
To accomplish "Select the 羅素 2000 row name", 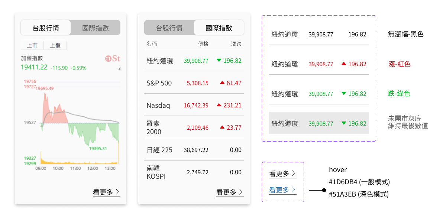I will click(x=154, y=128).
